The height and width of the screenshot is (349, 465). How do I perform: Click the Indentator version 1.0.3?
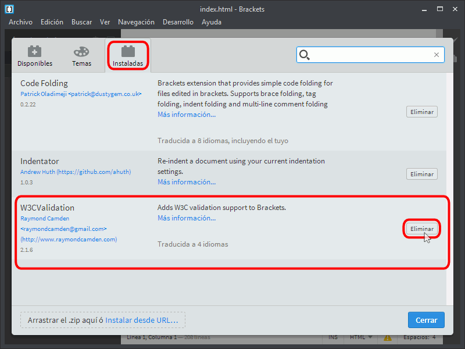click(x=26, y=183)
